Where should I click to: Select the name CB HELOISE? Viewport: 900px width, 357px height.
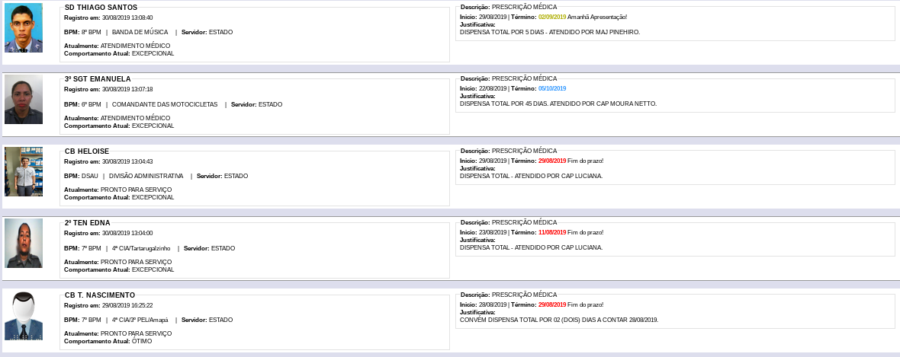tap(87, 151)
